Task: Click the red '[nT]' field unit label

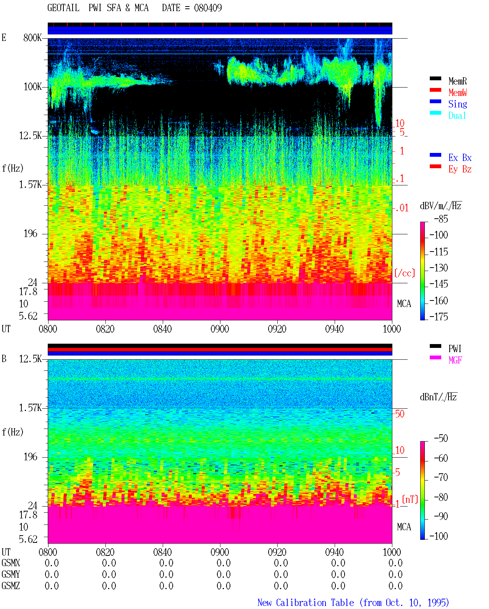Action: tap(410, 499)
